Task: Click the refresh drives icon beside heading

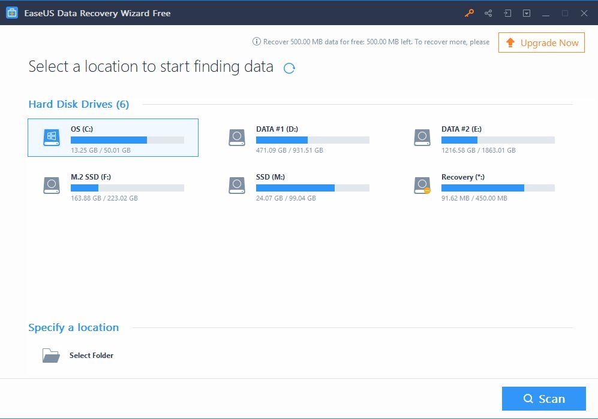Action: tap(289, 68)
